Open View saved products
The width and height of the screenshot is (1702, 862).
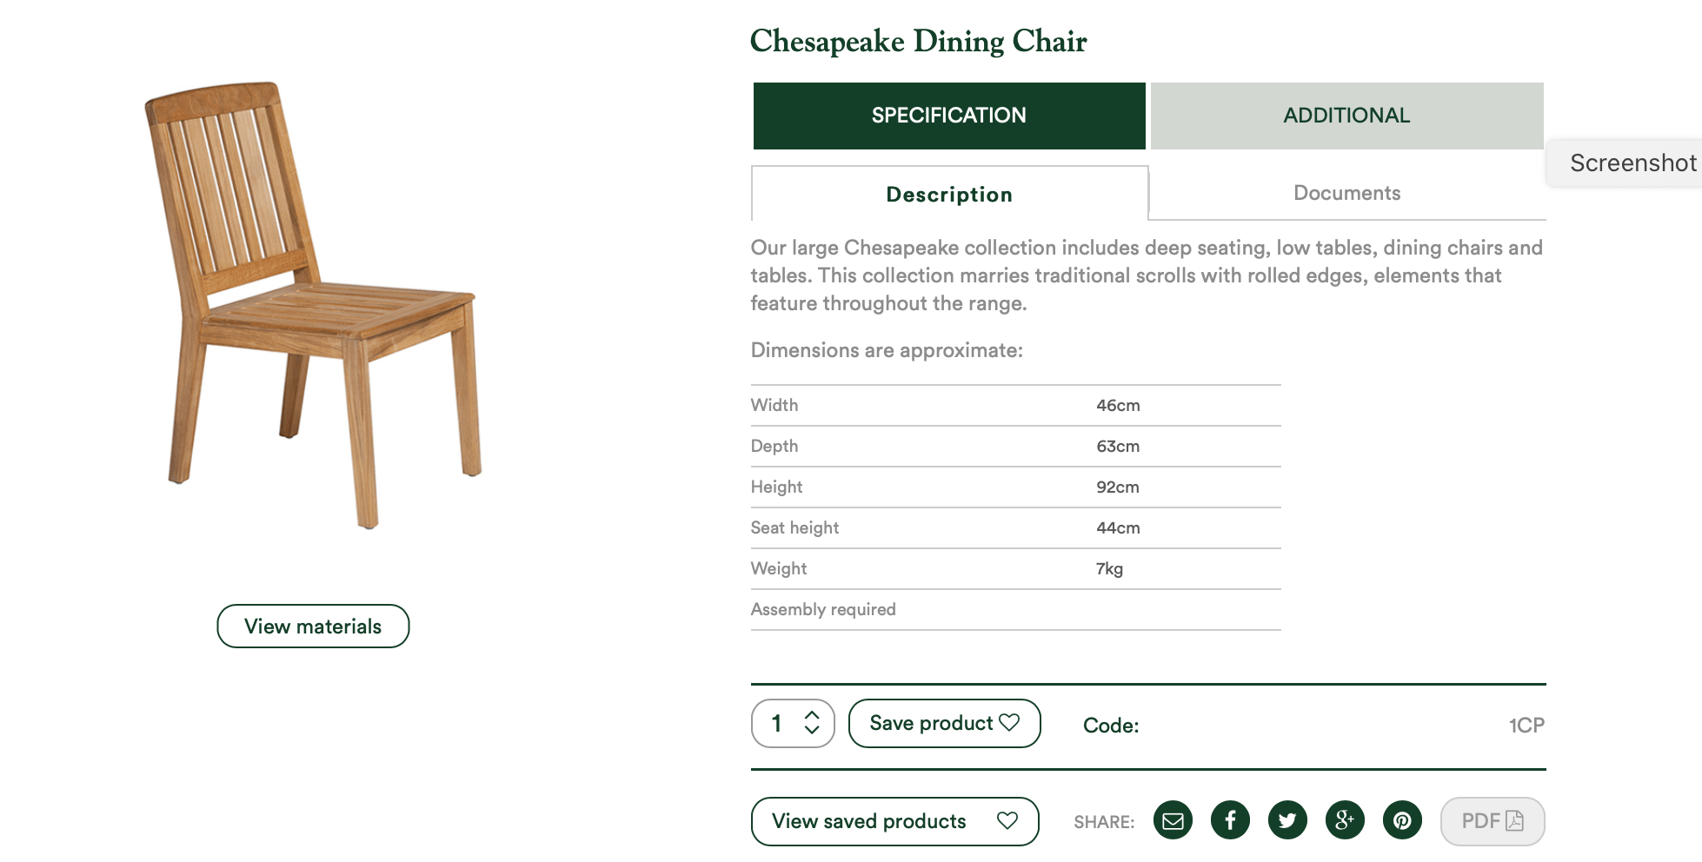[x=895, y=821]
